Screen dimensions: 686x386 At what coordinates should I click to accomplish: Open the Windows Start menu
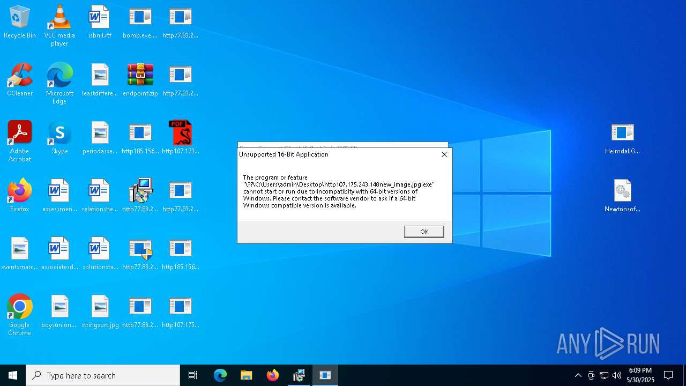pos(13,375)
